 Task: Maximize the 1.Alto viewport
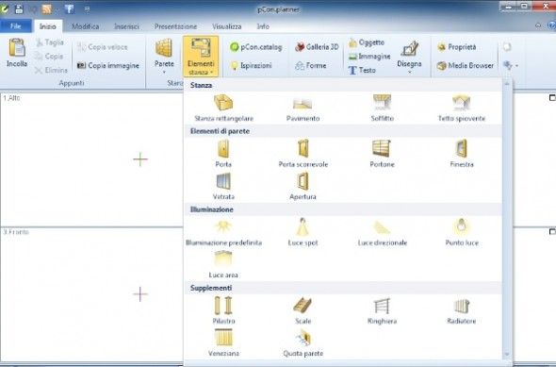(552, 97)
